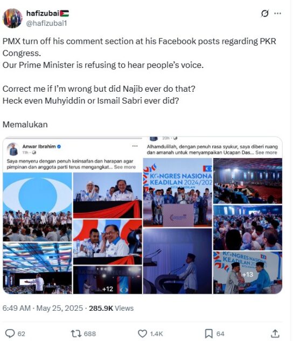Open the +13 more photos thumbnail
Image resolution: width=293 pixels, height=341 pixels.
[x=248, y=272]
